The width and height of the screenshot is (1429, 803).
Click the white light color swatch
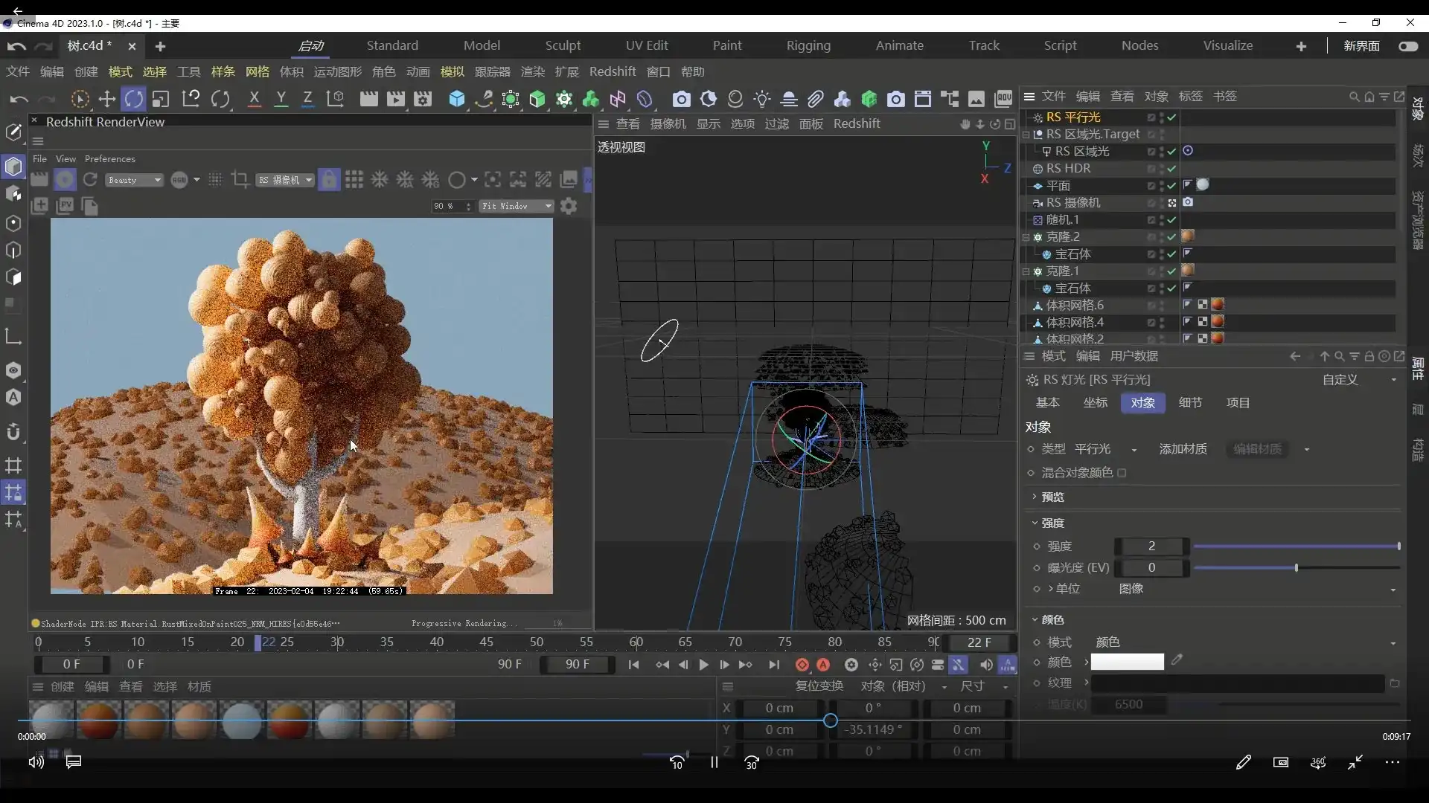[1127, 662]
